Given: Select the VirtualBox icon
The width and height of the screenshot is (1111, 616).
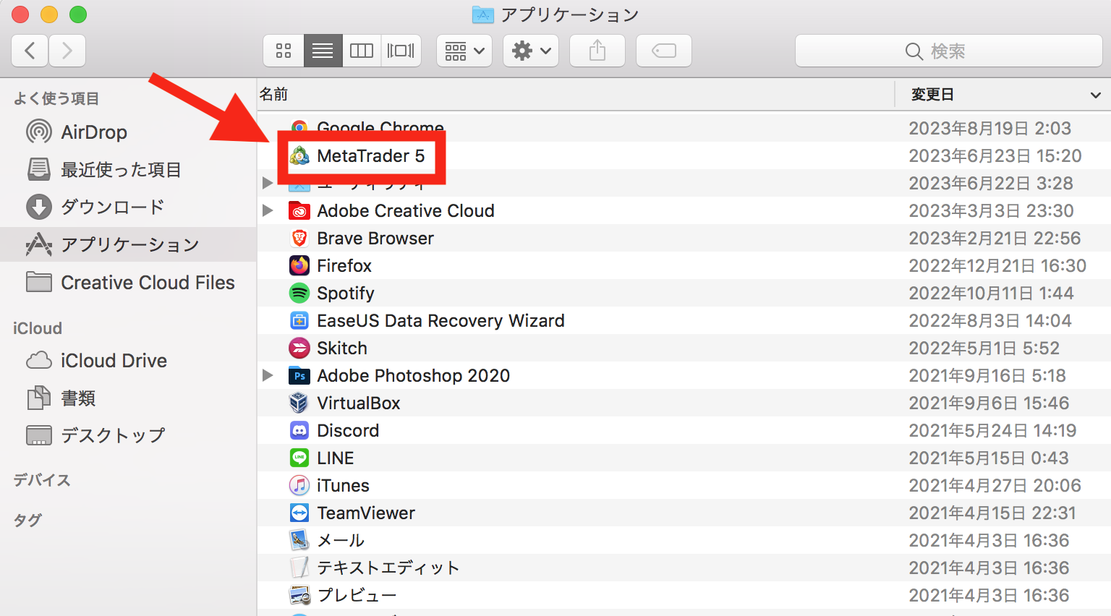Looking at the screenshot, I should click(x=299, y=403).
